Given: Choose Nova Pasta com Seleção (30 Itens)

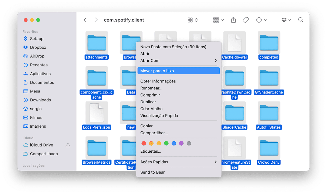Looking at the screenshot, I should (179, 47).
